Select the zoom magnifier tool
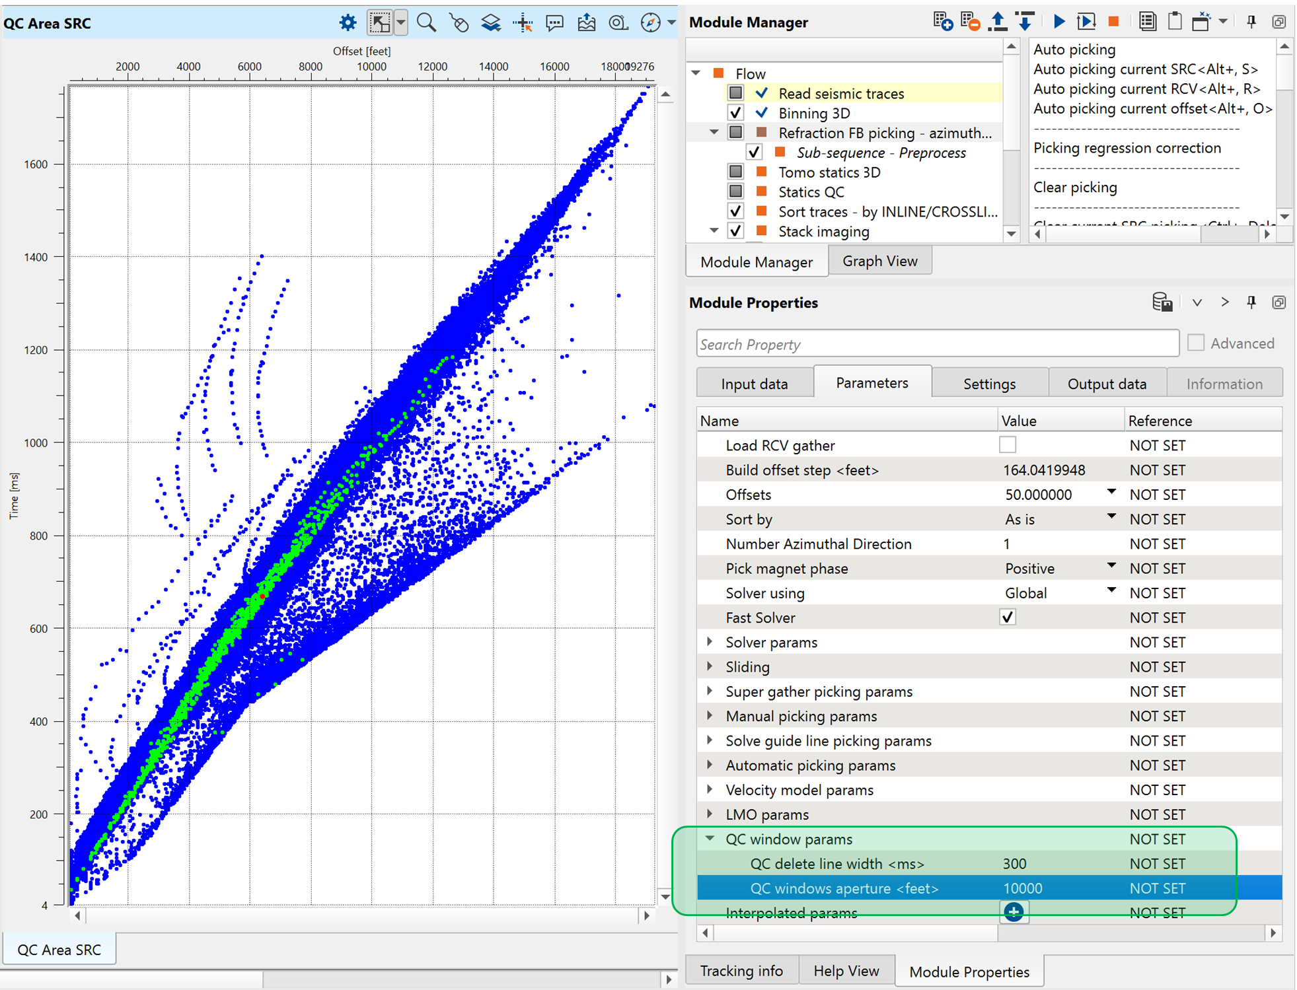Screen dimensions: 1297x990 (426, 23)
